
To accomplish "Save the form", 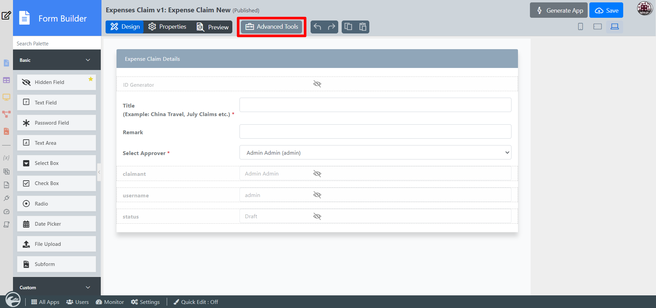I will pos(606,10).
